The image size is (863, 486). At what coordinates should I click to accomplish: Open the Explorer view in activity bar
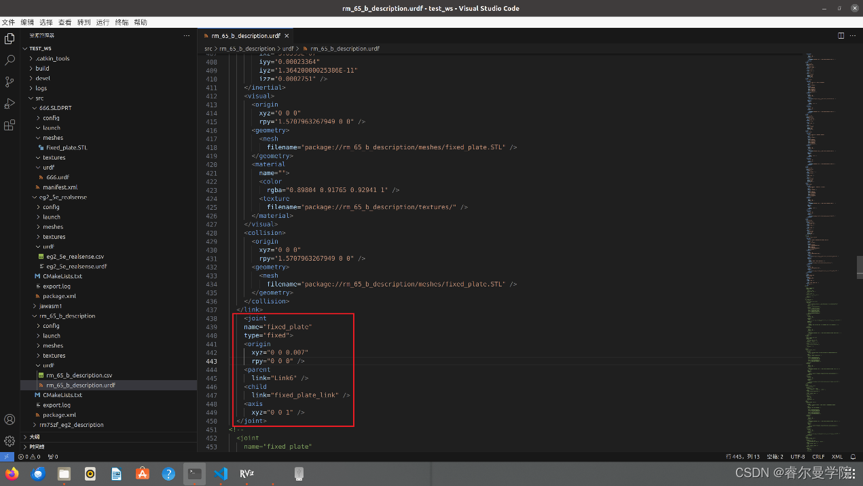point(10,39)
